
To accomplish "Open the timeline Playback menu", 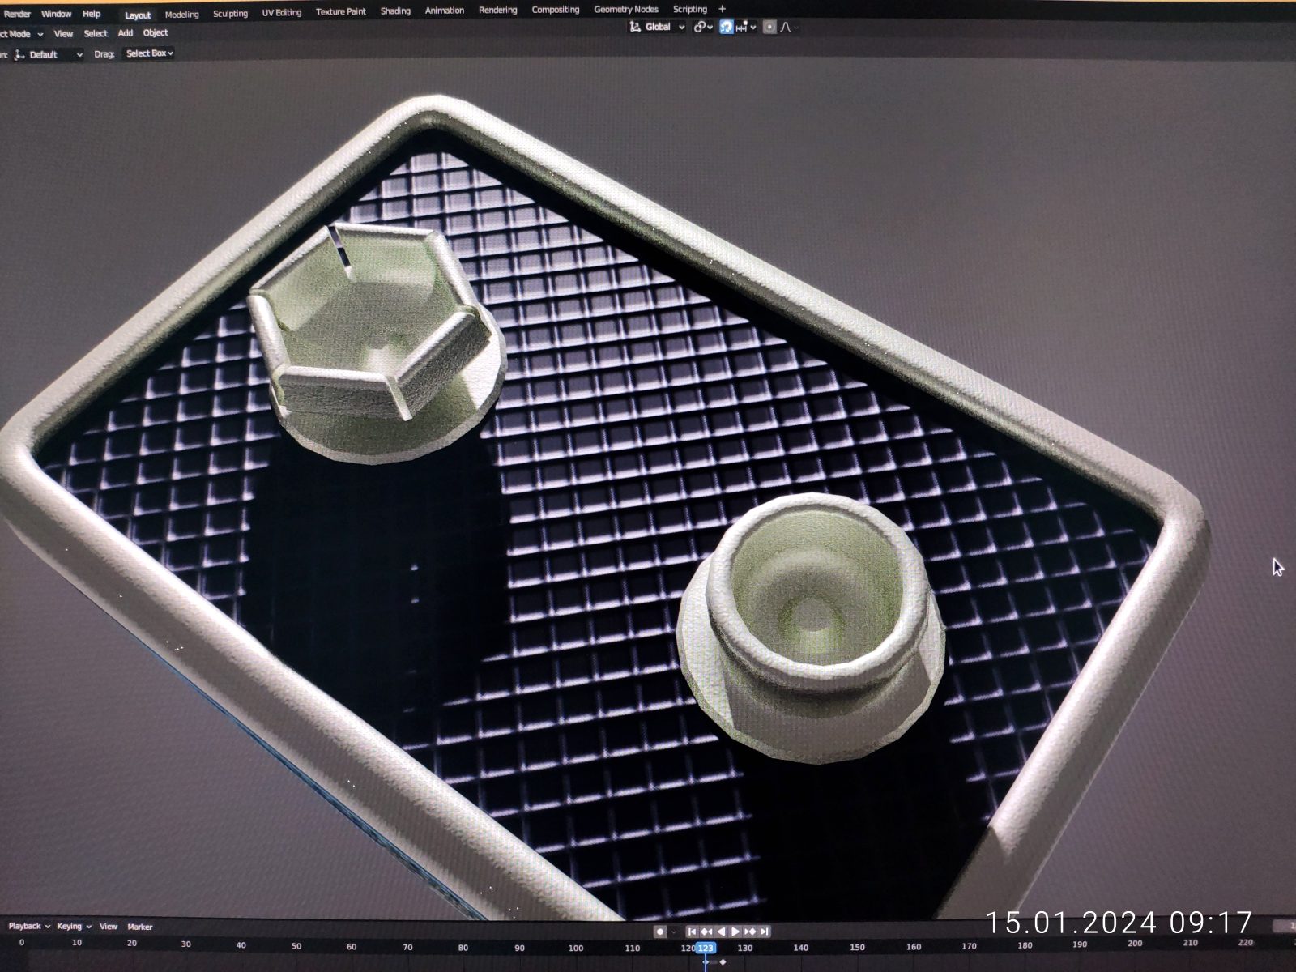I will pyautogui.click(x=28, y=926).
